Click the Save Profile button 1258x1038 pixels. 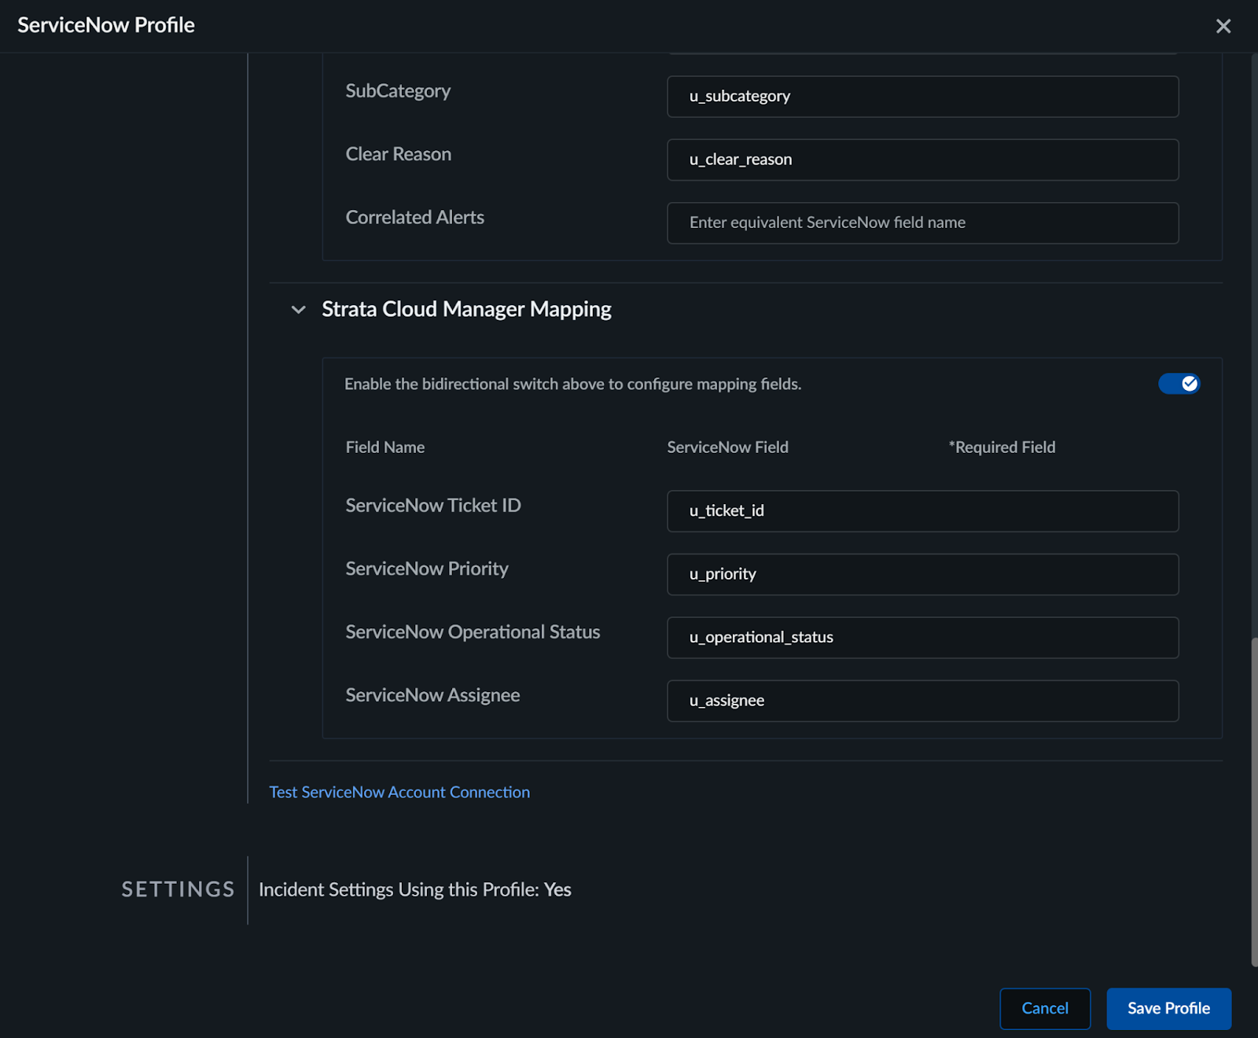click(1168, 1008)
